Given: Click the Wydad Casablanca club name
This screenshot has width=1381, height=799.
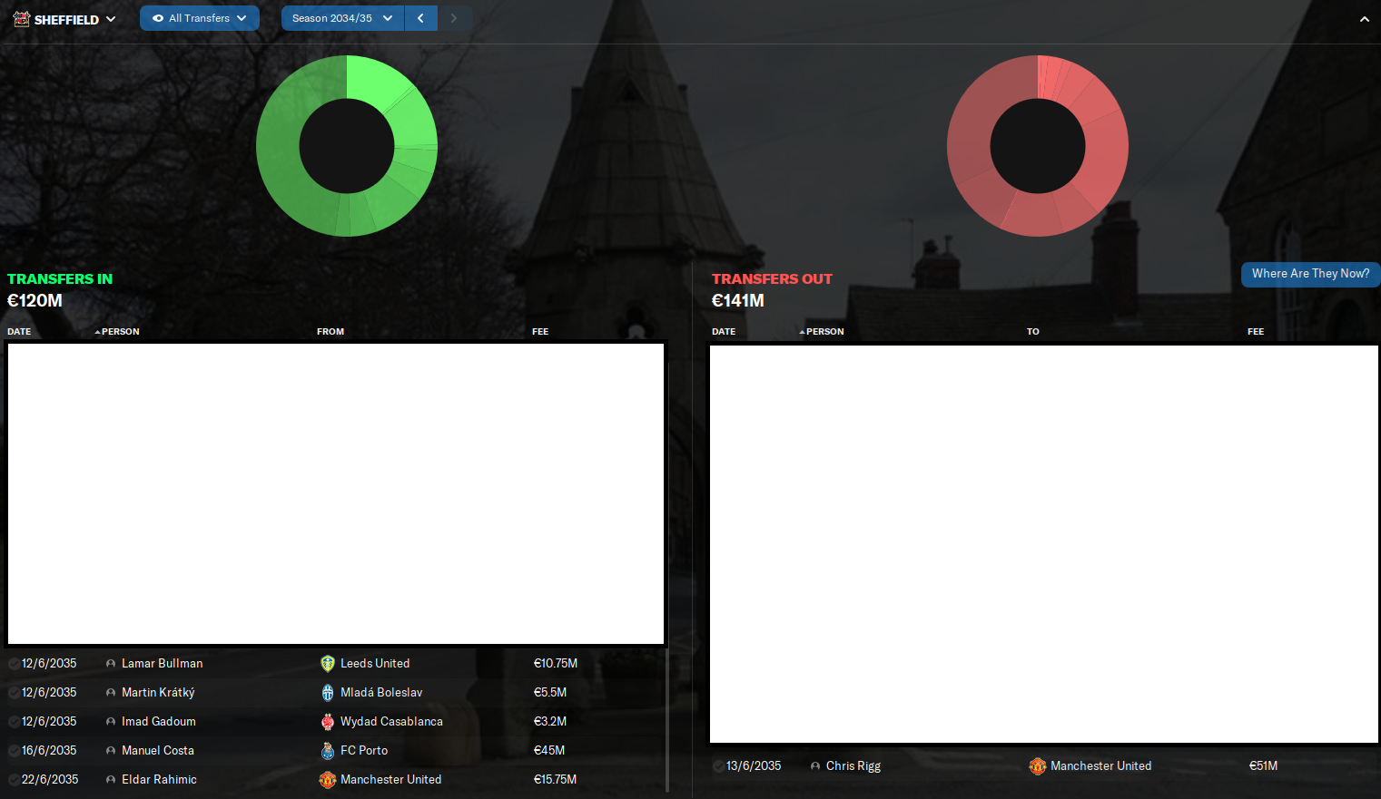Looking at the screenshot, I should coord(391,722).
